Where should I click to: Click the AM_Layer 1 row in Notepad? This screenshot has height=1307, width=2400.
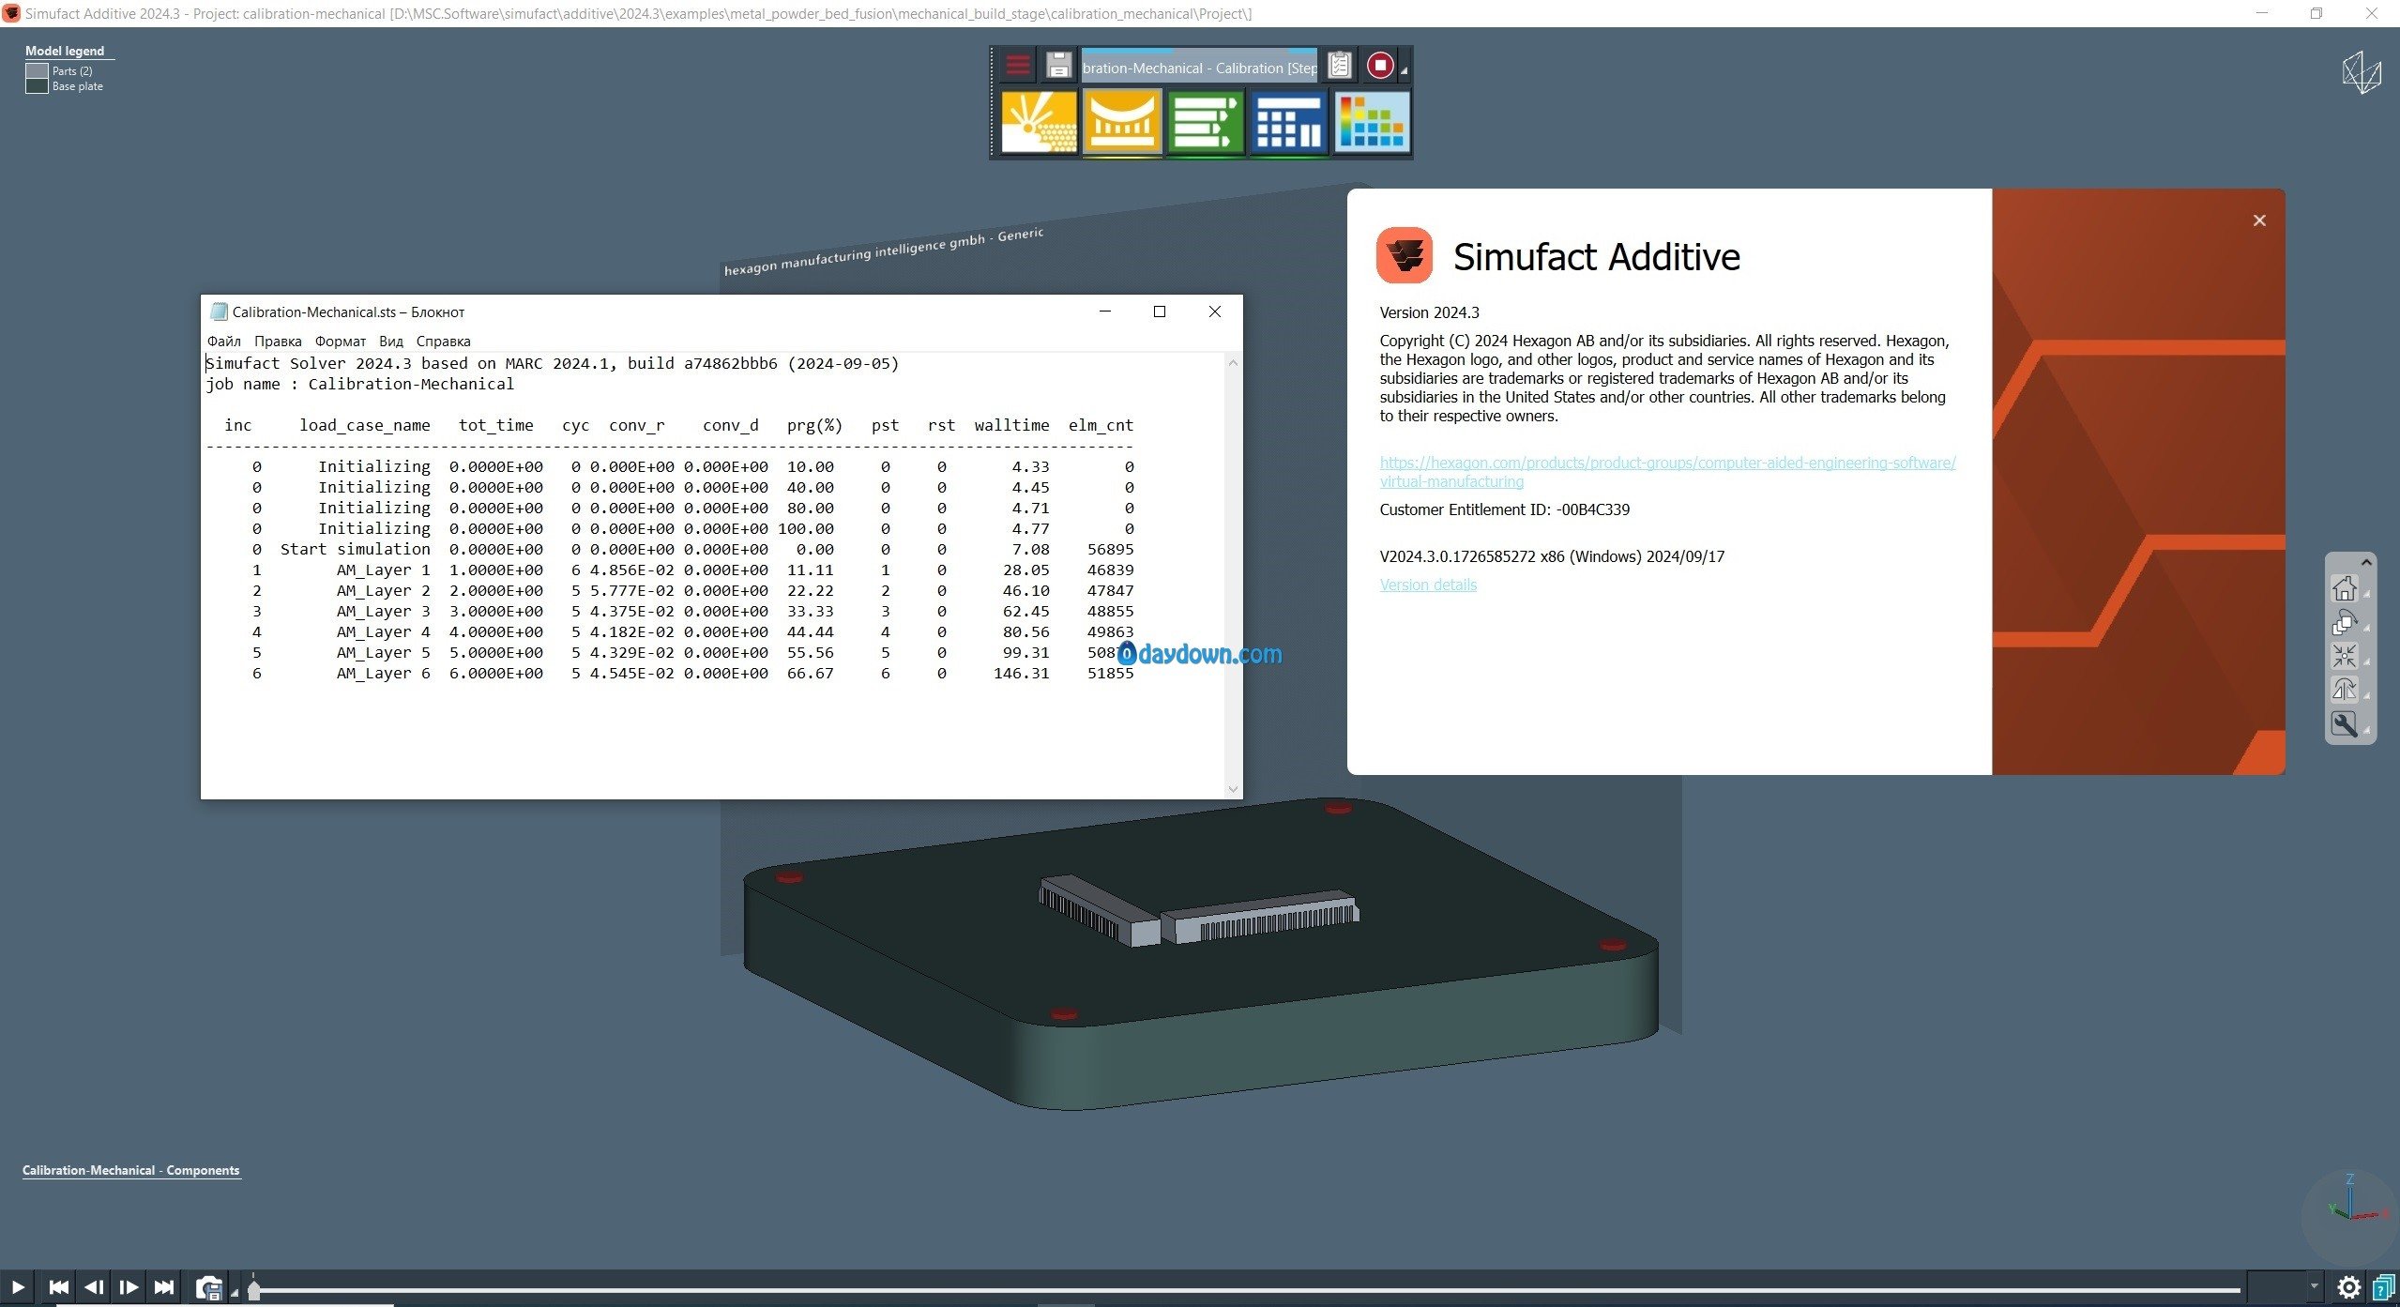click(692, 570)
